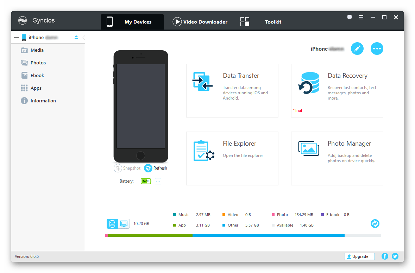Screen dimensions: 415x273
Task: Click the eject icon beside iPhone
Action: coord(76,37)
